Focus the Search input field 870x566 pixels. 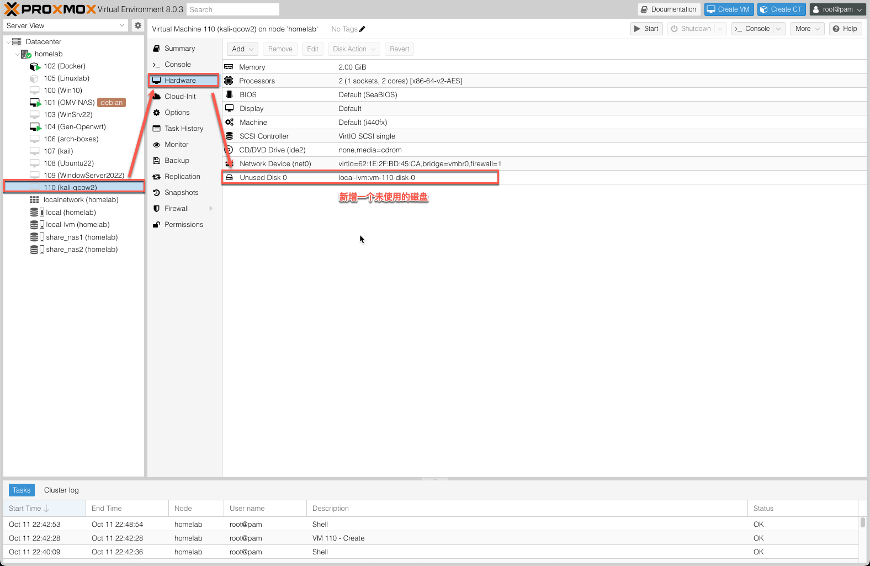pos(233,9)
